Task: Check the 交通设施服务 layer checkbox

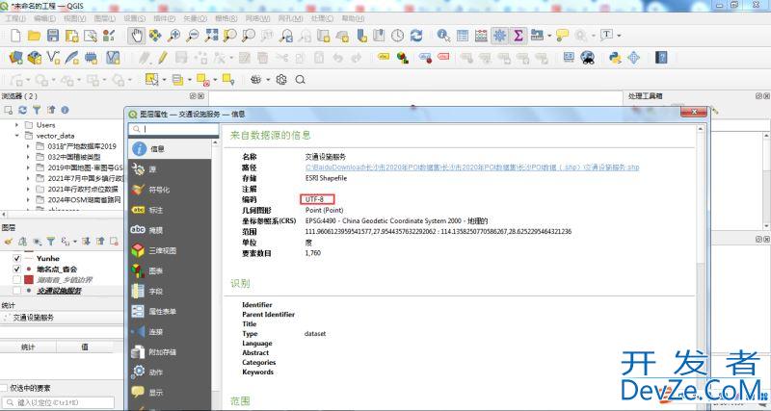Action: coord(17,291)
